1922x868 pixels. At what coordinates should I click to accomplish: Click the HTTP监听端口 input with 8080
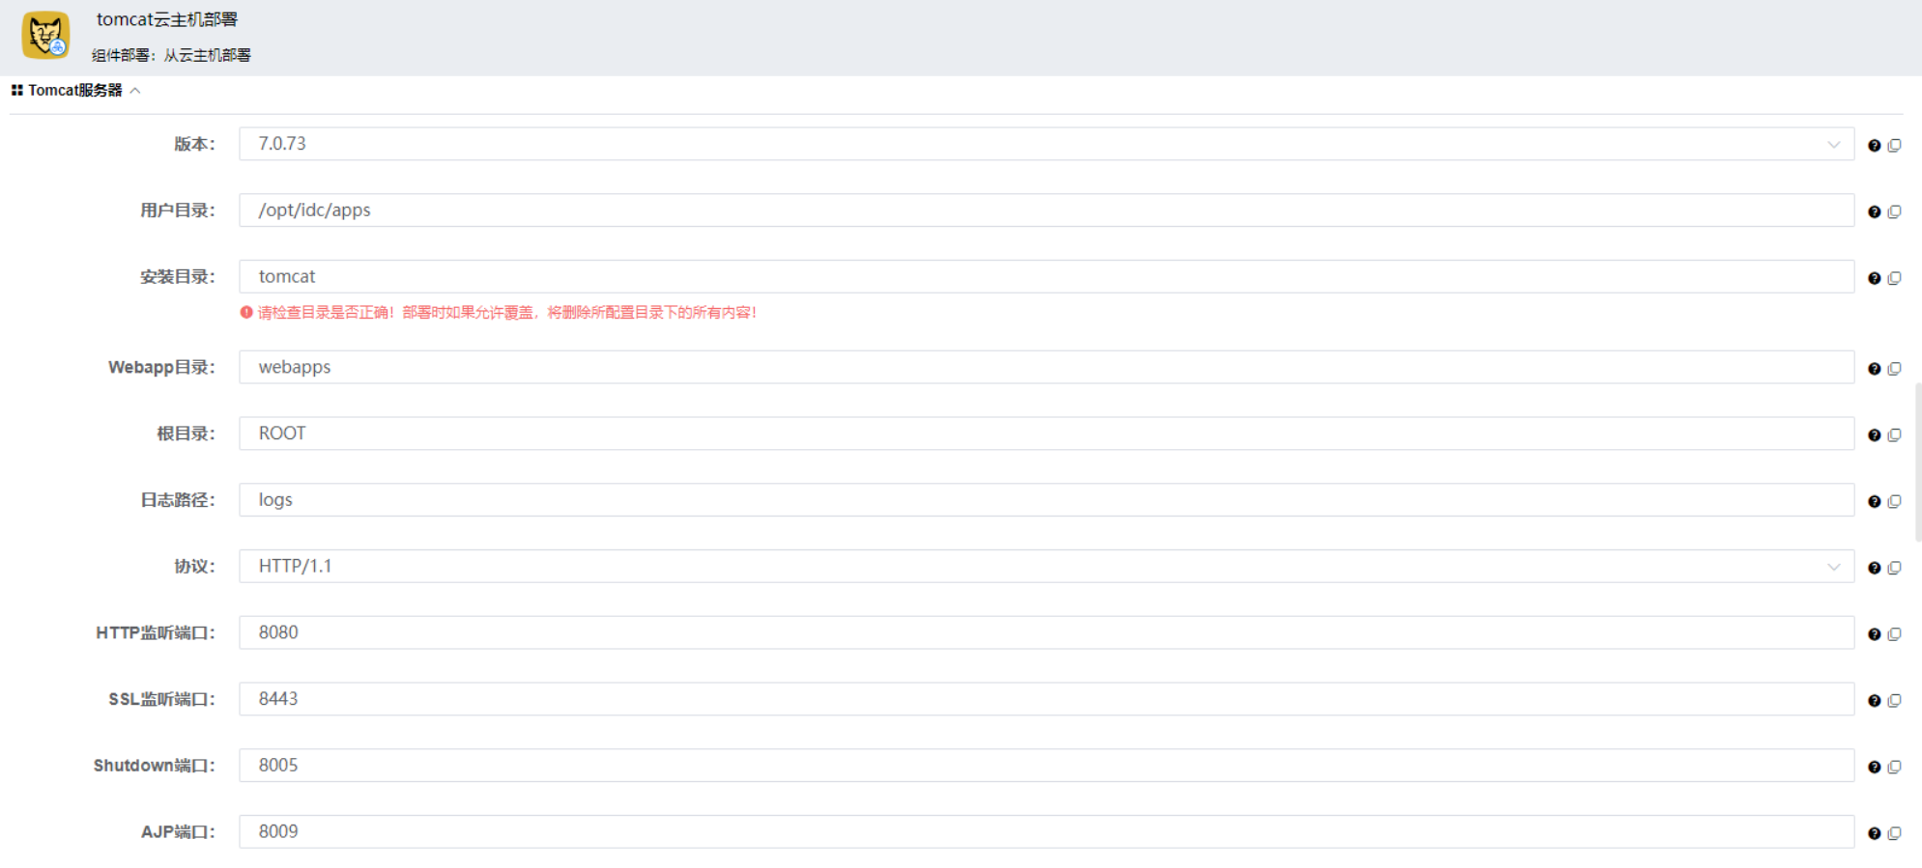click(x=1047, y=632)
